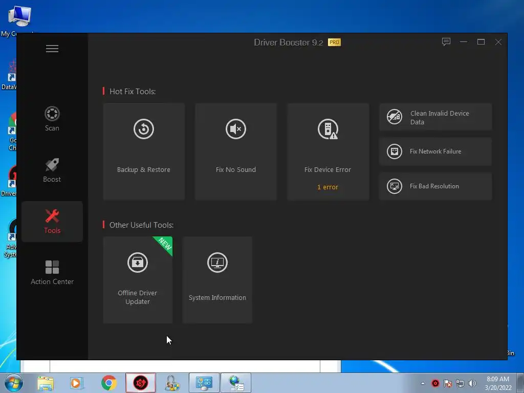The height and width of the screenshot is (393, 524).
Task: Click the Driver Booster 9.2 title text
Action: click(289, 42)
